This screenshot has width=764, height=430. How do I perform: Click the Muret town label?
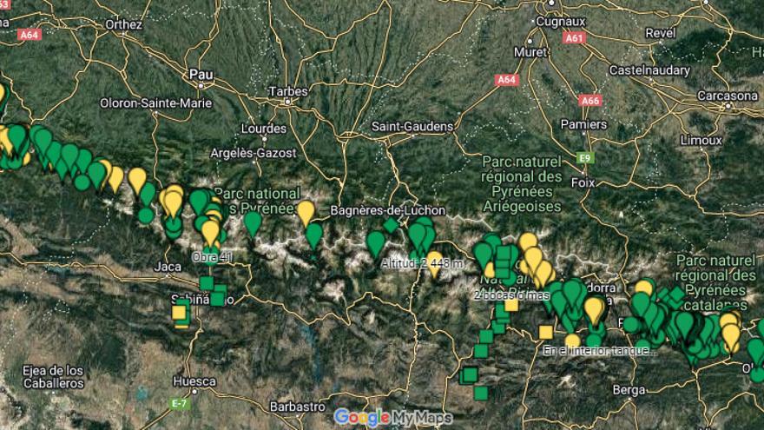click(x=530, y=52)
